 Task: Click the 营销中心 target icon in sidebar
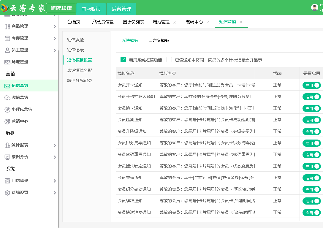pyautogui.click(x=7, y=121)
